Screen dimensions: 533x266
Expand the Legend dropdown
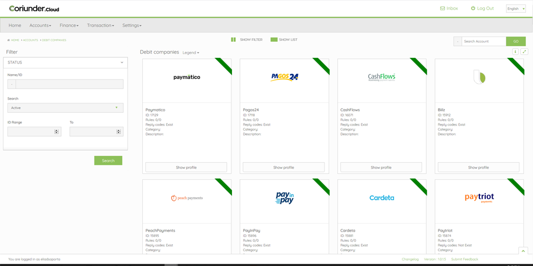[x=191, y=53]
